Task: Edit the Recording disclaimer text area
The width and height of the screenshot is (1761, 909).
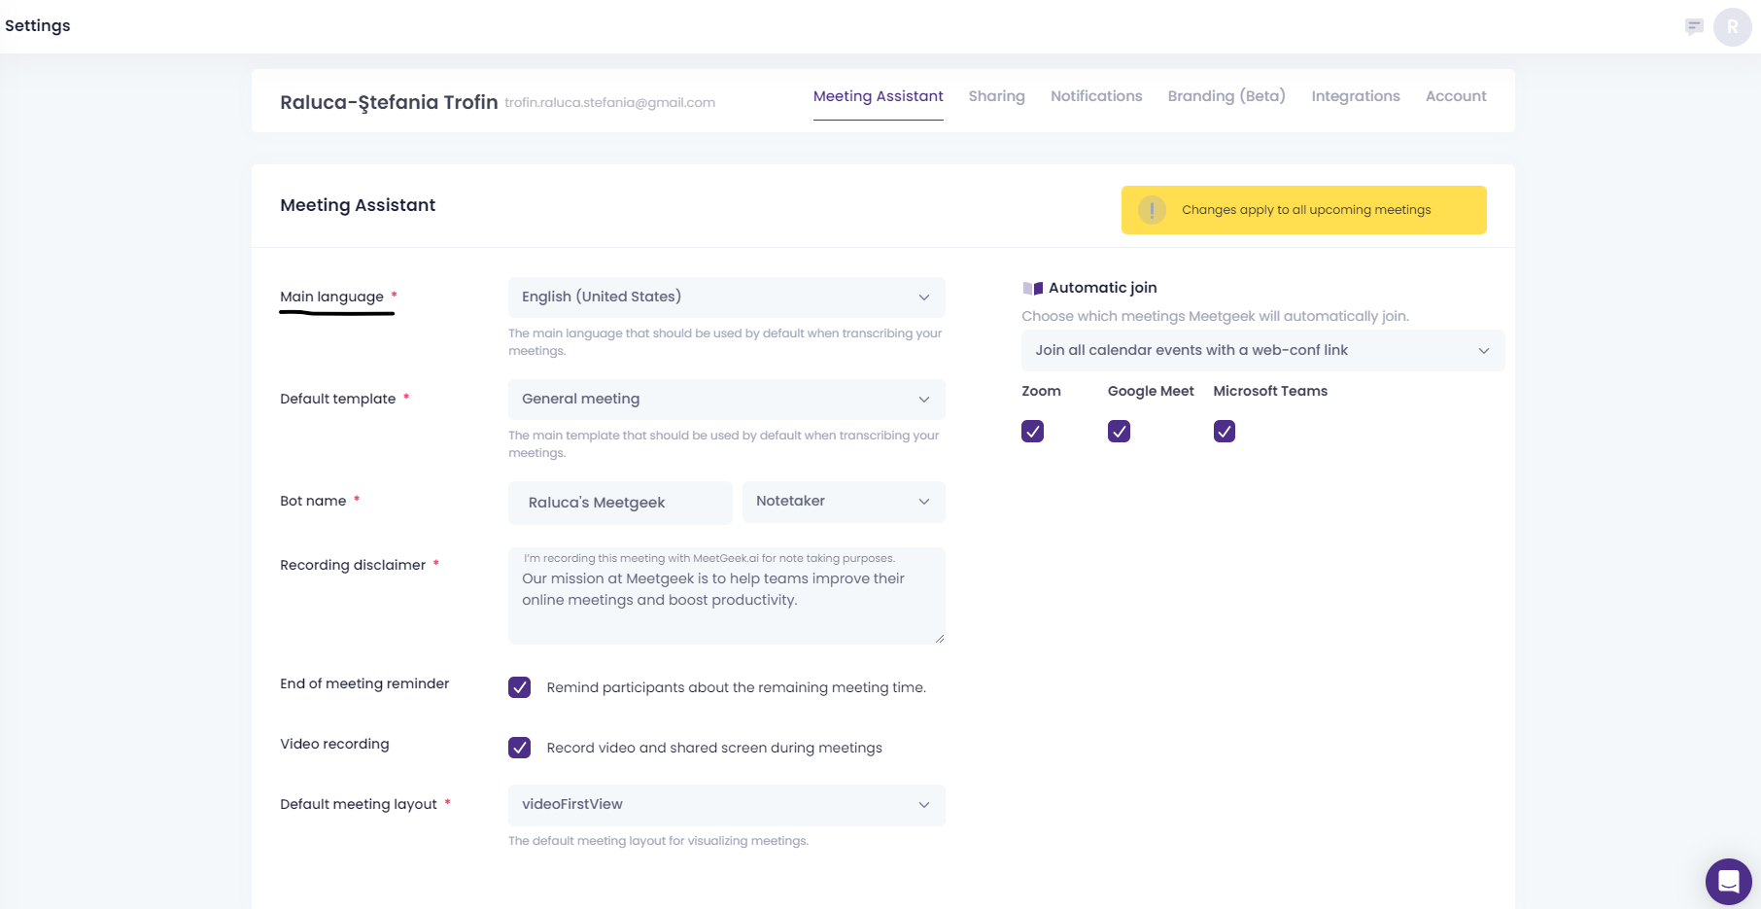Action: (726, 595)
